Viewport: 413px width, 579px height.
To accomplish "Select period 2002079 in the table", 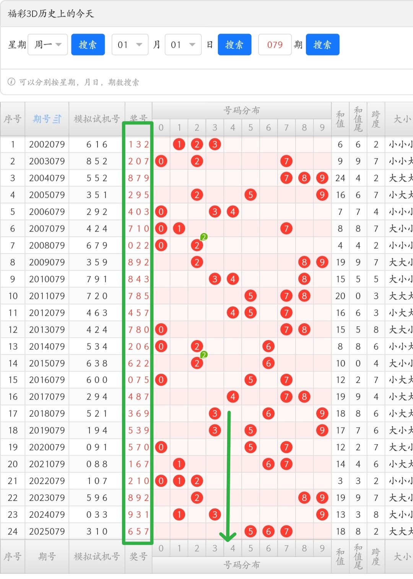I will (x=47, y=144).
